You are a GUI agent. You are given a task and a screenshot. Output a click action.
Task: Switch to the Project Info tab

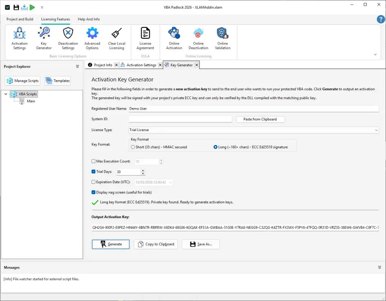pyautogui.click(x=103, y=64)
